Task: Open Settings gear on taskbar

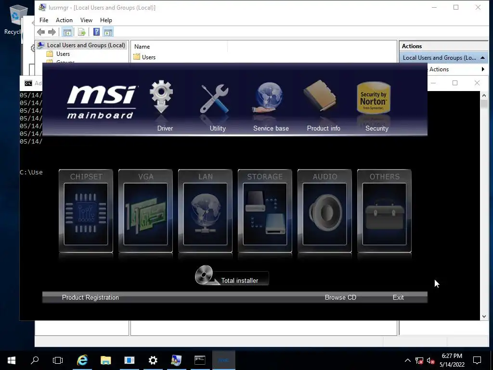Action: (153, 360)
